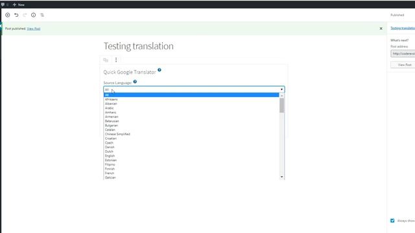Open the View Post link in notice
Viewport: 415px width, 233px height.
[x=34, y=28]
